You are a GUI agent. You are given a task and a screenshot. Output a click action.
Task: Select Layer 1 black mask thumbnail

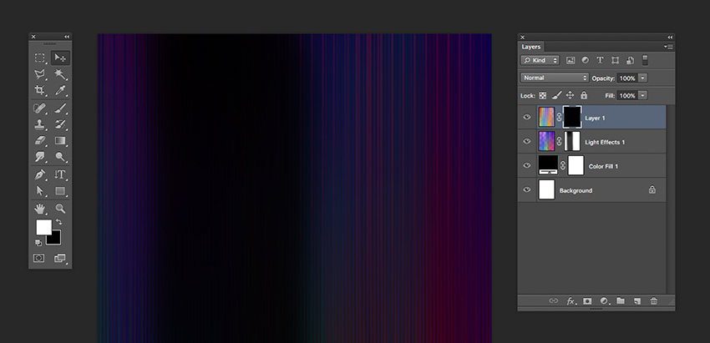pyautogui.click(x=572, y=117)
